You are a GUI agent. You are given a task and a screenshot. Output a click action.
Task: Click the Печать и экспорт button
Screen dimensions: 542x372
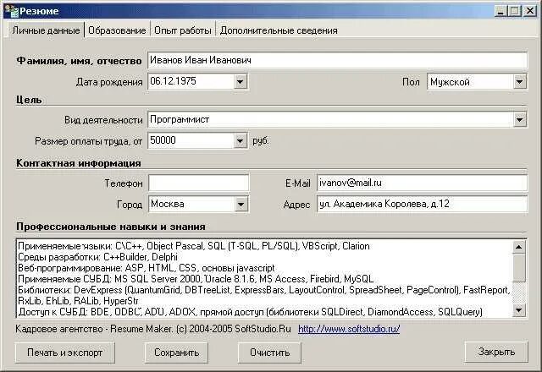coord(64,353)
